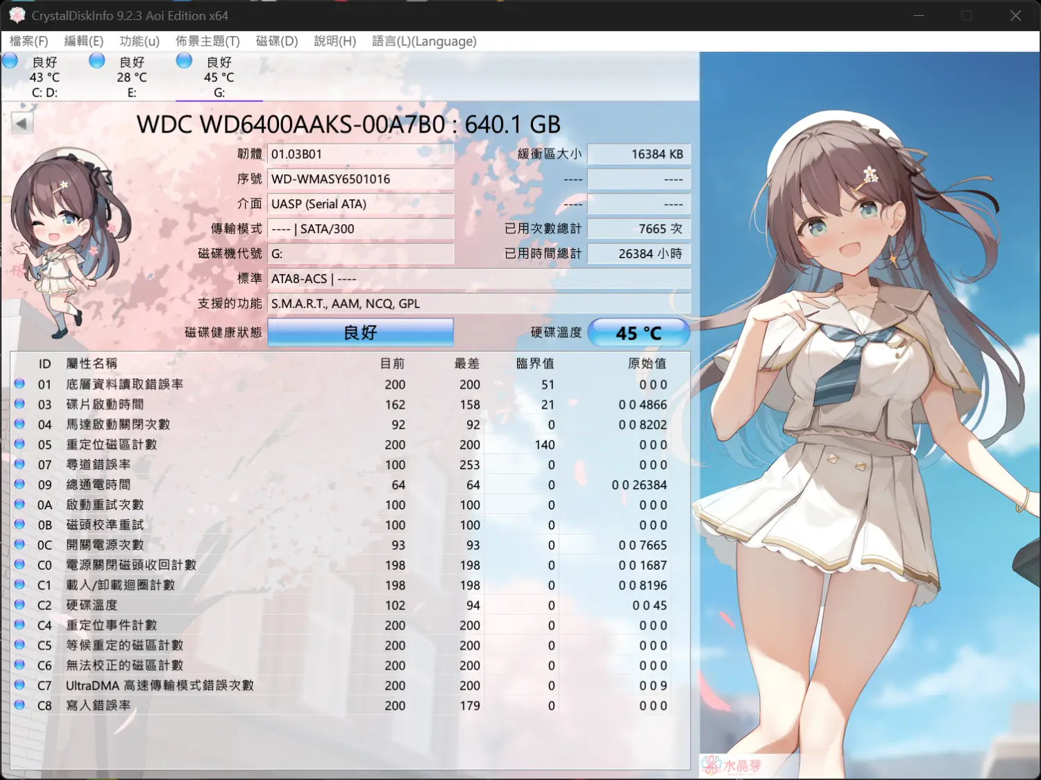The height and width of the screenshot is (780, 1041).
Task: Open the 編輯(E) menu
Action: click(x=83, y=41)
